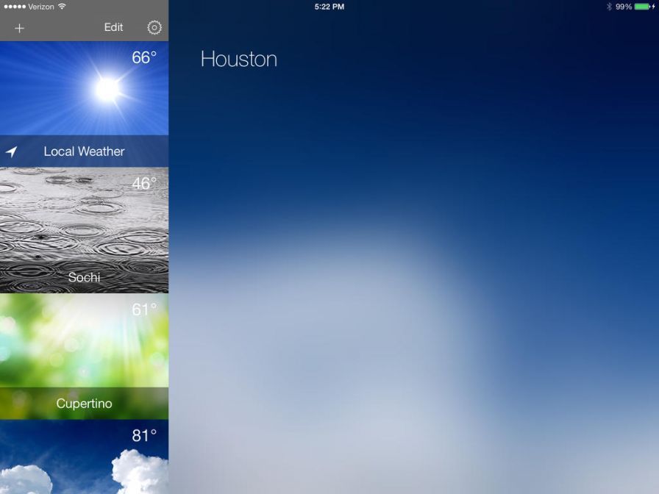The image size is (659, 494).
Task: Tap the bright sun in the top tile
Action: [x=107, y=89]
